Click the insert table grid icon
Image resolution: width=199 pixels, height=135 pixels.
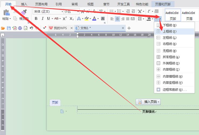pyautogui.click(x=156, y=11)
